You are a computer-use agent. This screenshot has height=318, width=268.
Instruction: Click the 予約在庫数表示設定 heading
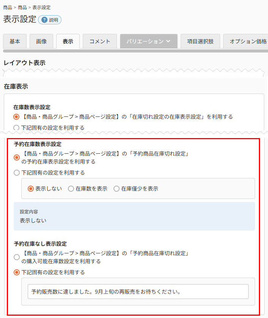pos(38,144)
